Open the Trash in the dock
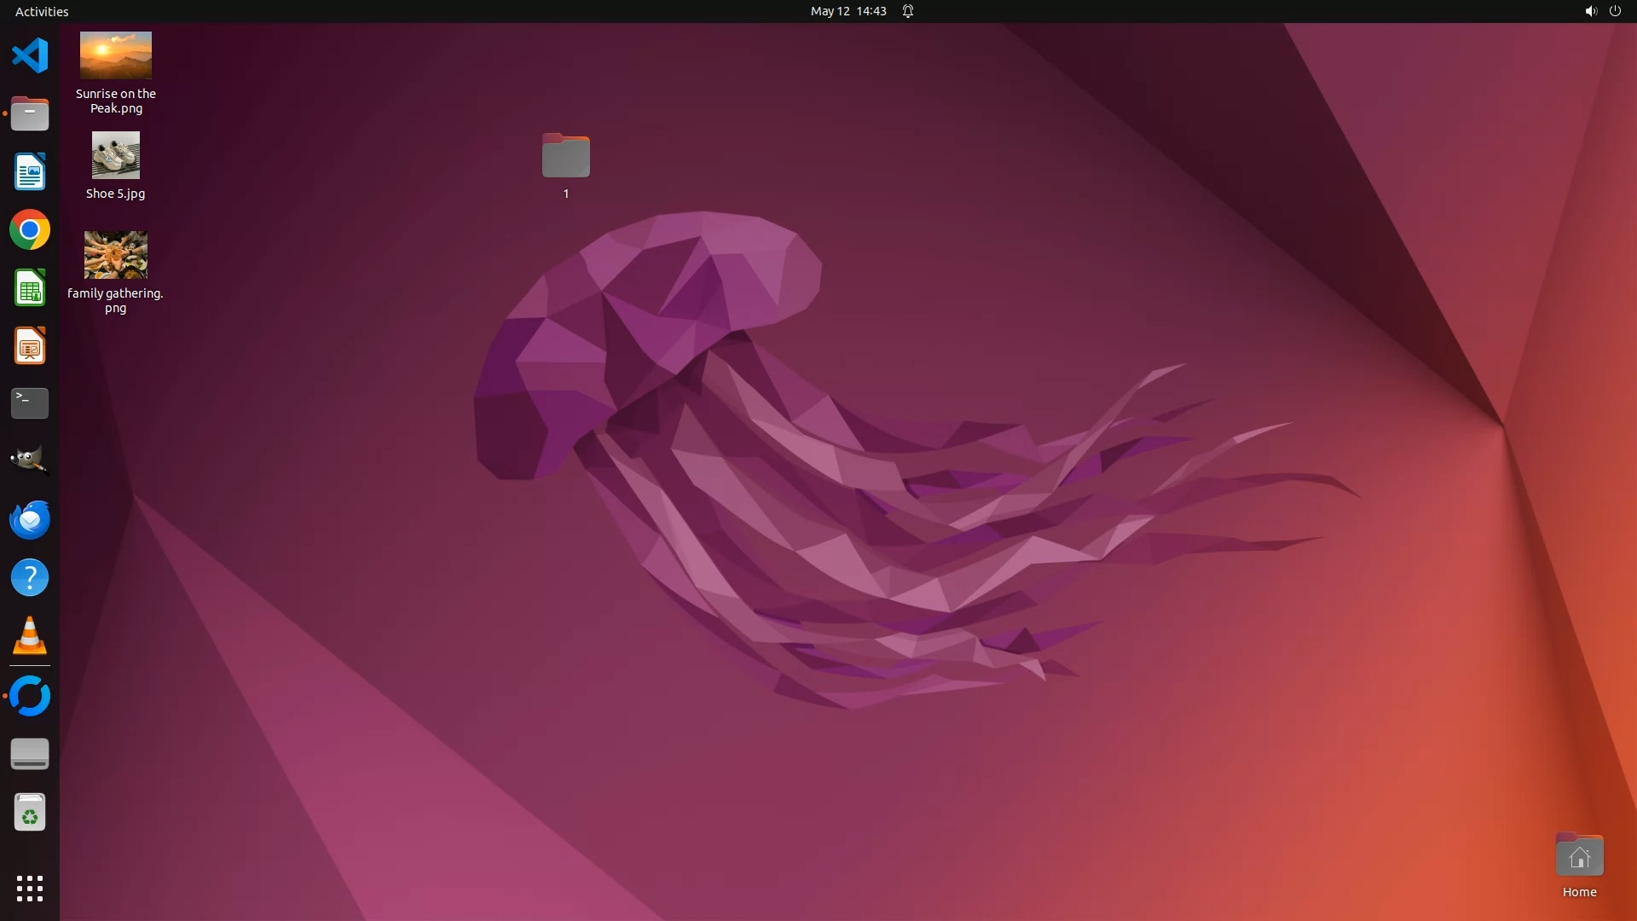 click(30, 813)
